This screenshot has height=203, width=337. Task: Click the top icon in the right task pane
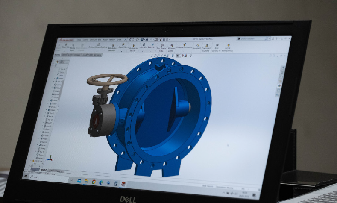pos(282,68)
